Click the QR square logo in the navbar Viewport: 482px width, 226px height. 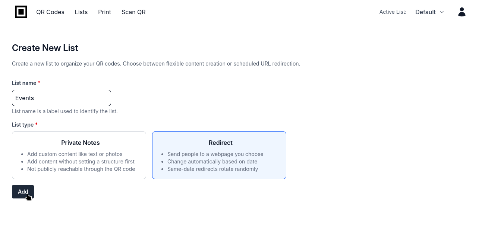tap(21, 12)
